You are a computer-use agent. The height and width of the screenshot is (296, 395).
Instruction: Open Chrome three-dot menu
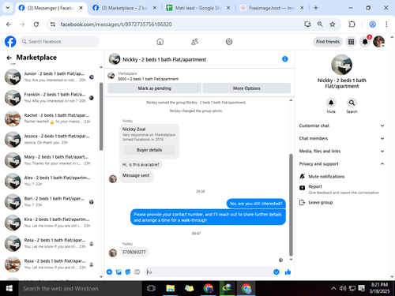386,24
